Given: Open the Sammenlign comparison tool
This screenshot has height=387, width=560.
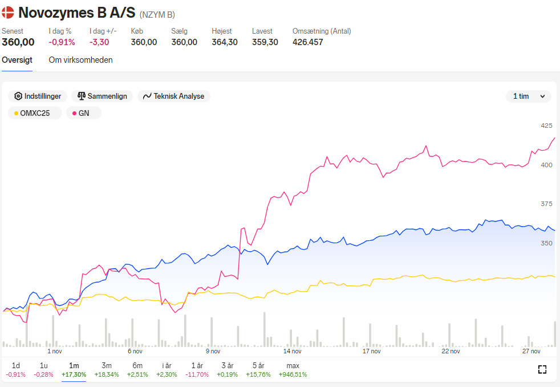Looking at the screenshot, I should [x=102, y=96].
